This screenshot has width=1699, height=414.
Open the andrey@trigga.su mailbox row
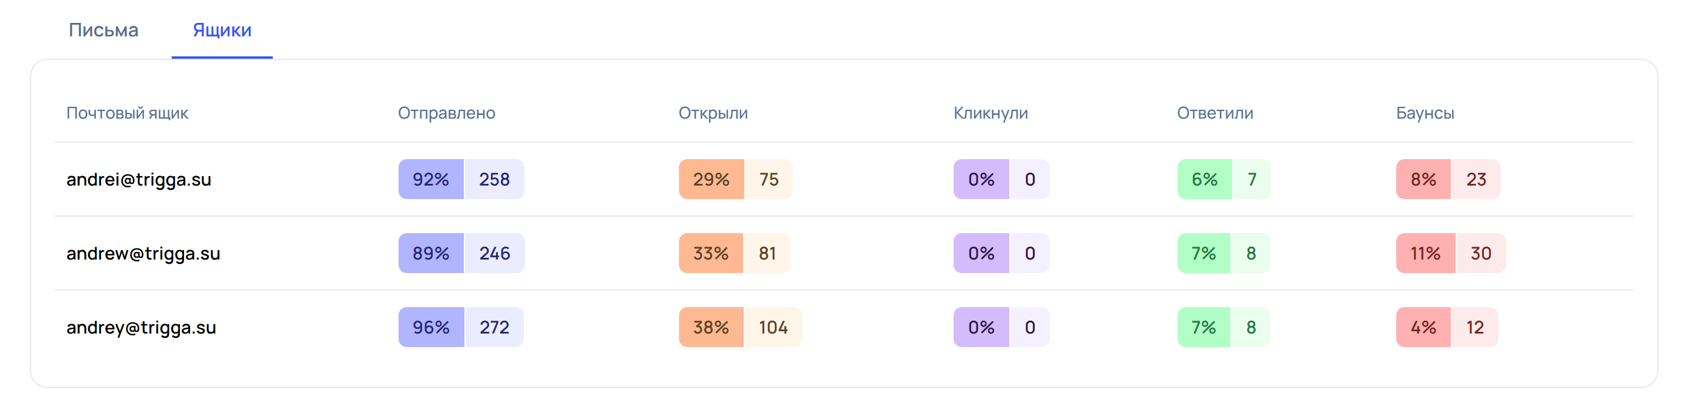point(844,327)
